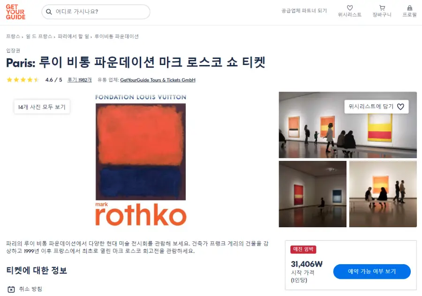Open GetYourGuide Tours & Tickets GmbH link
This screenshot has height=296, width=422.
click(158, 80)
